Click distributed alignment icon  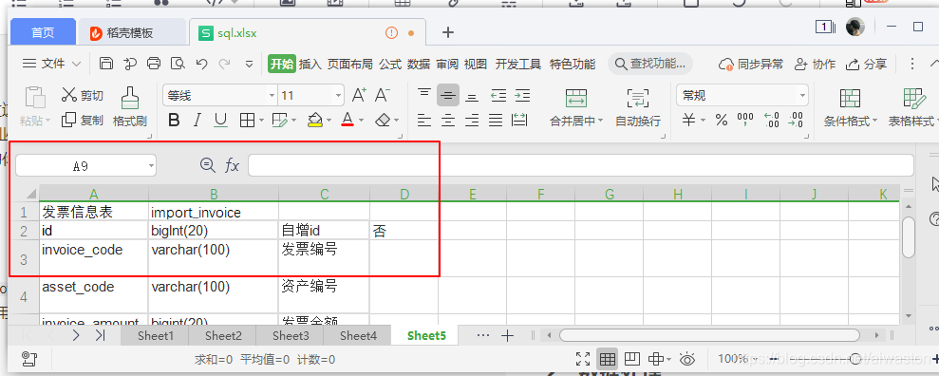tap(519, 121)
